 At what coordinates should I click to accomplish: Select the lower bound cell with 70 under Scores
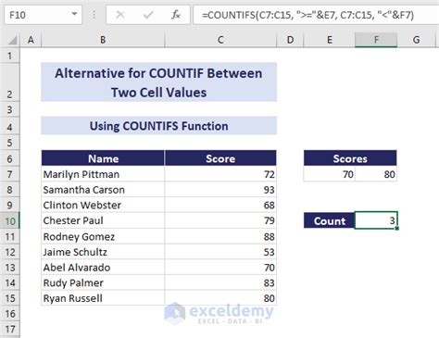tap(330, 174)
